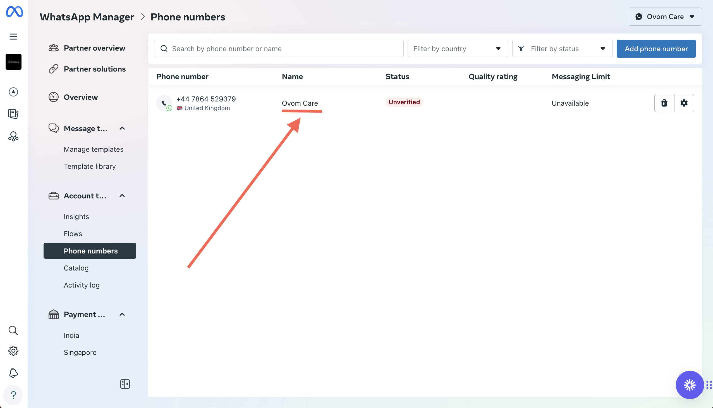
Task: Click the Partner overview people icon
Action: tap(54, 48)
